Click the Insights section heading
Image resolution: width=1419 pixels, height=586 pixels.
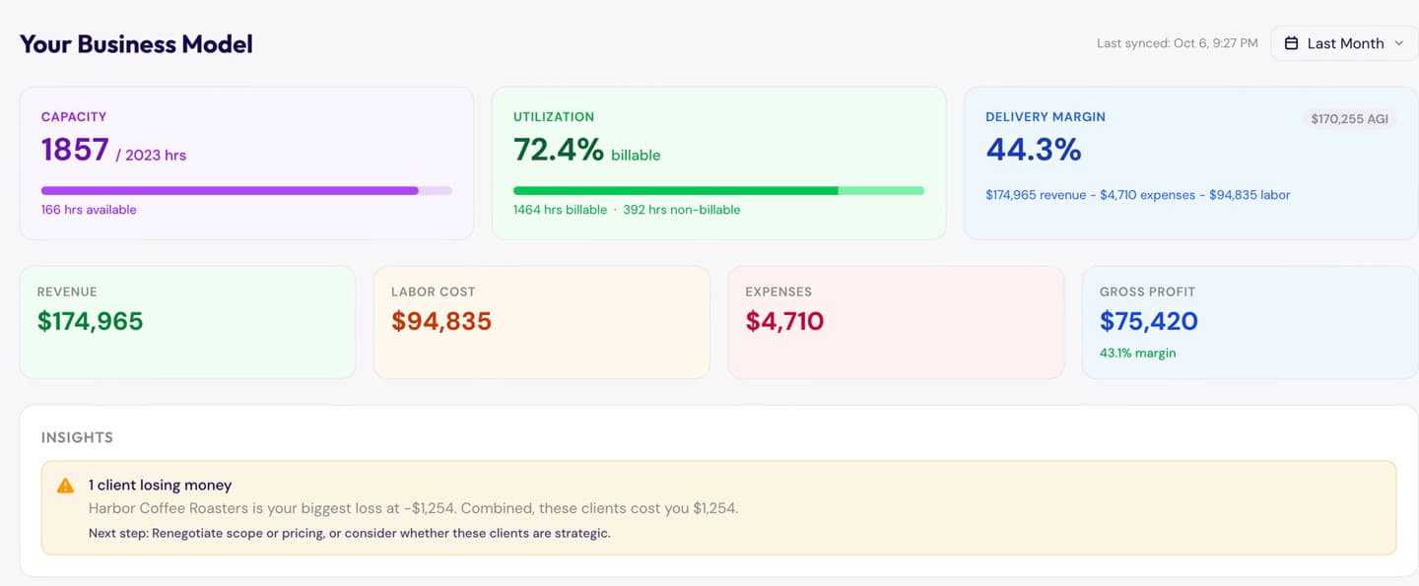[x=77, y=437]
